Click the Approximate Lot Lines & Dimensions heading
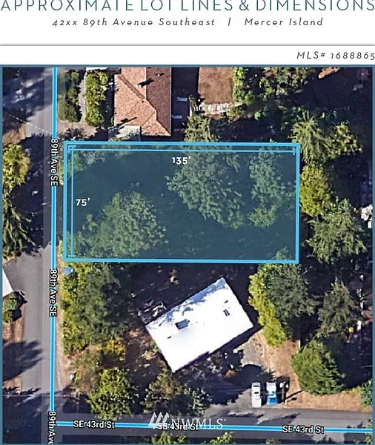375x445 pixels. [x=187, y=5]
